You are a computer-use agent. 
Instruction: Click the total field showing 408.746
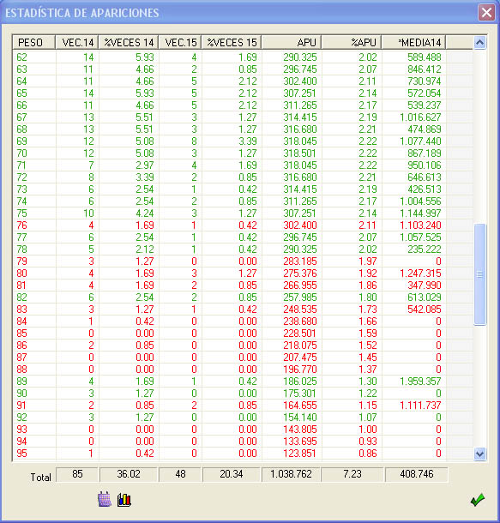(416, 474)
